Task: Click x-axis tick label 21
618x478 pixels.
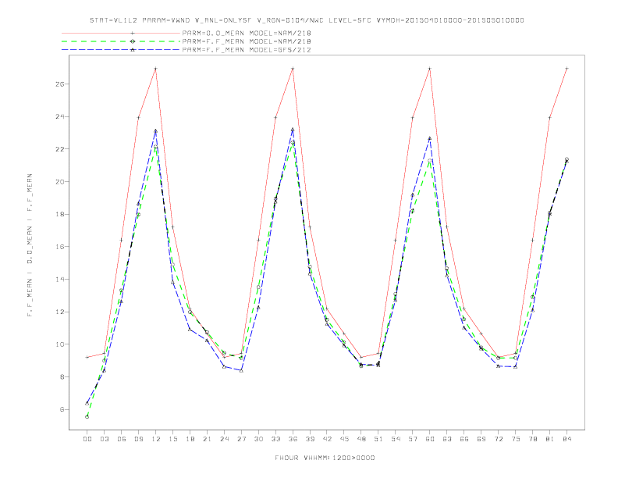Action: (207, 439)
